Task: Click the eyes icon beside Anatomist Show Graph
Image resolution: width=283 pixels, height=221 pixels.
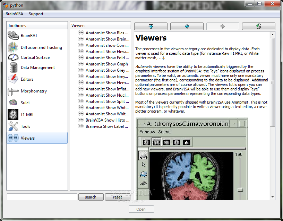Action: pyautogui.click(x=81, y=64)
